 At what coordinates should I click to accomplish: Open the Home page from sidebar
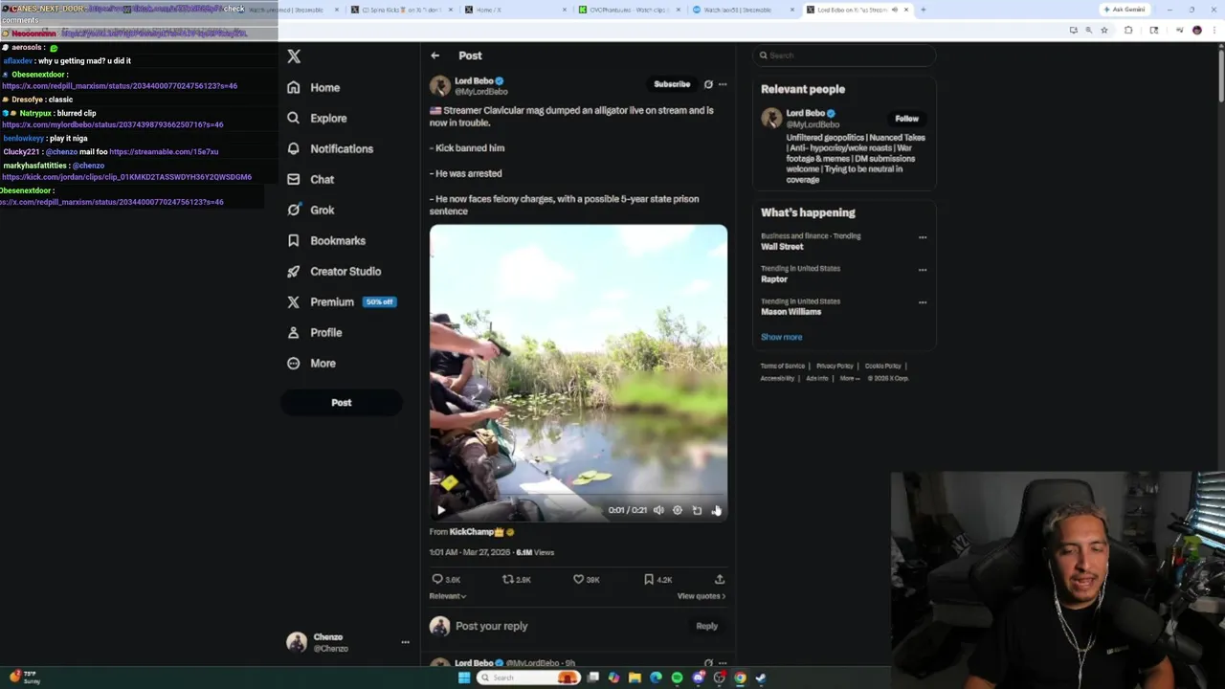tap(314, 87)
